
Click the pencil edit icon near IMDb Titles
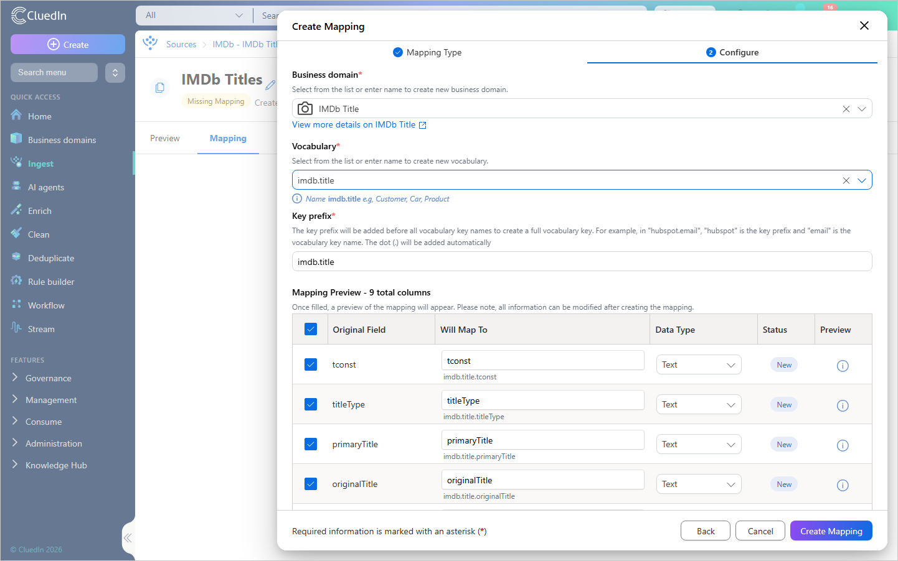[271, 84]
